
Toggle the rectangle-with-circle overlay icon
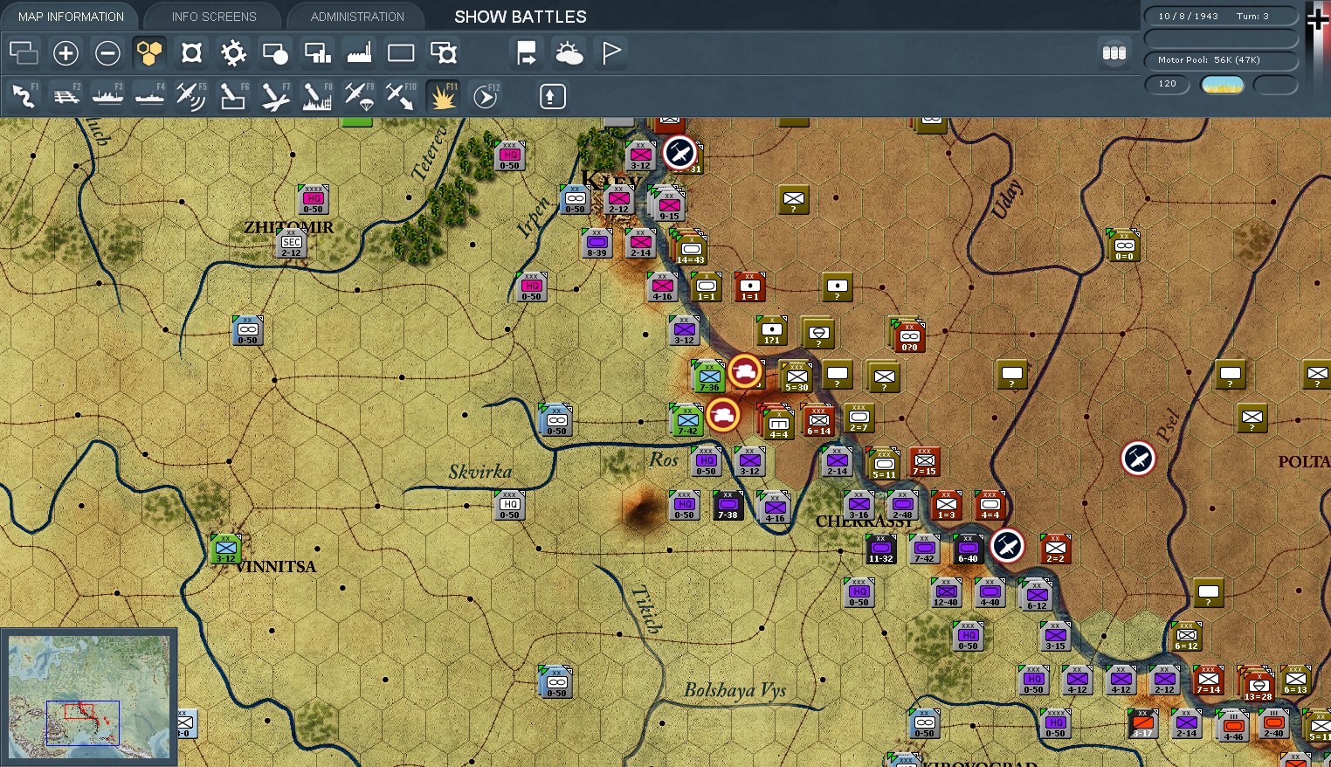point(275,53)
